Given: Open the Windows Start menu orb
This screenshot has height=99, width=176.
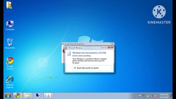Looking at the screenshot, I should click(x=8, y=96).
